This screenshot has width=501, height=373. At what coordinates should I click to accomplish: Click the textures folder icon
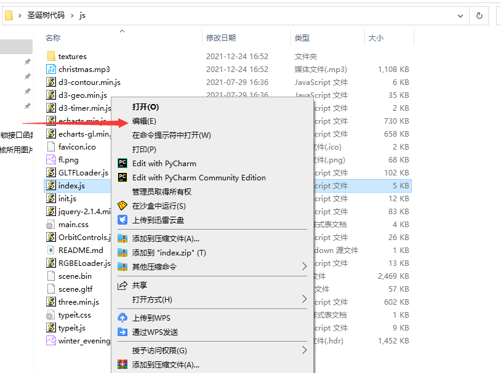point(51,56)
